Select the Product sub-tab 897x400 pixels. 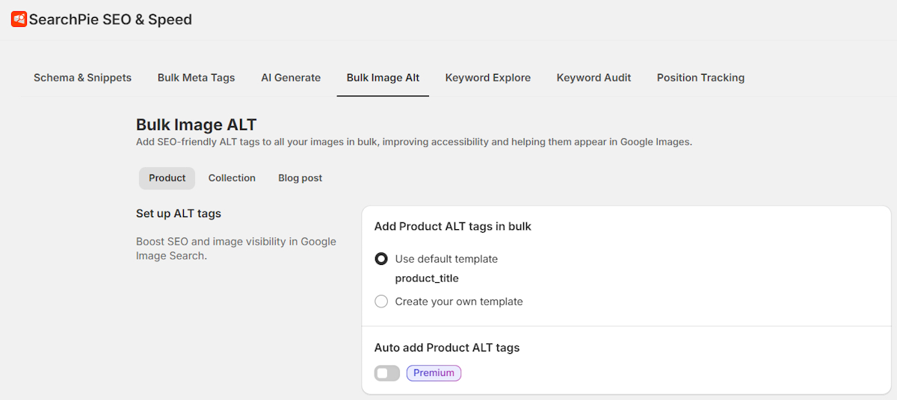pos(167,178)
